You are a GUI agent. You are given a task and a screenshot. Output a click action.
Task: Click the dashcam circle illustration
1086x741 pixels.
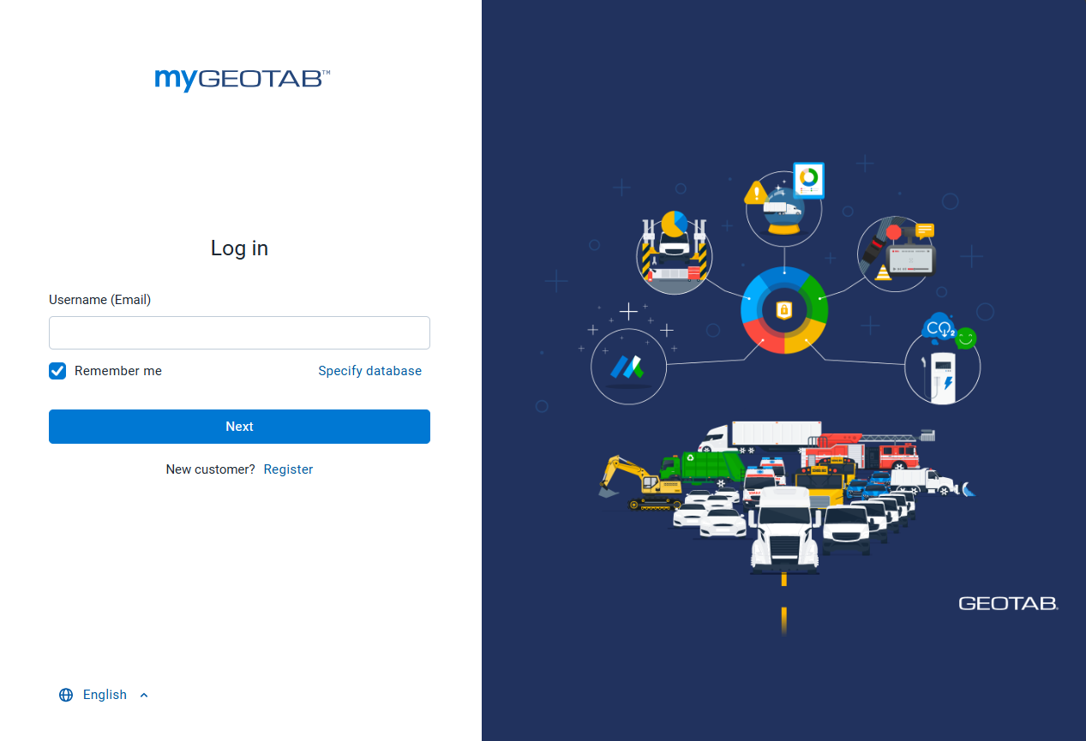(897, 254)
